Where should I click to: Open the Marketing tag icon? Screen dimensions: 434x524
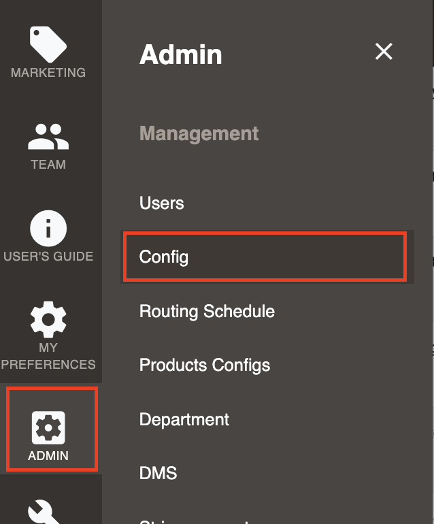click(x=48, y=44)
